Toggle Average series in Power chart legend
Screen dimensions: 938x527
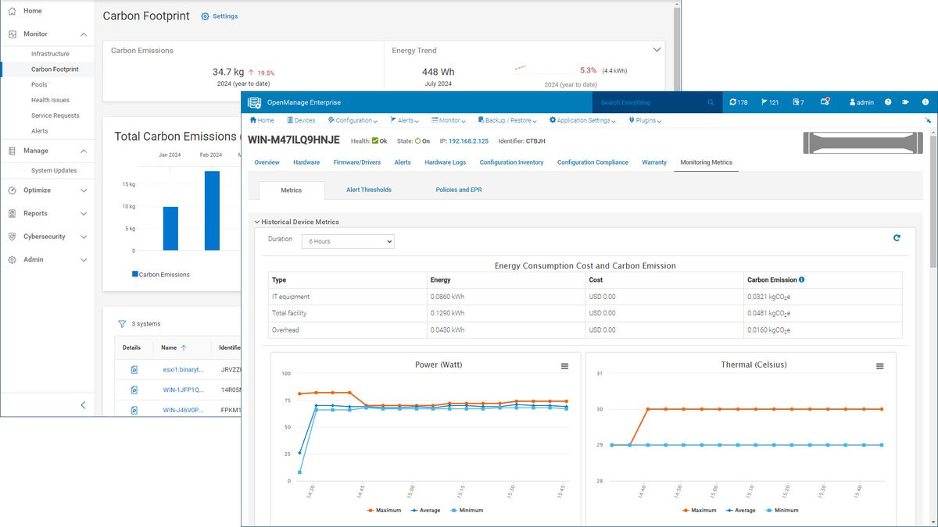pos(424,511)
